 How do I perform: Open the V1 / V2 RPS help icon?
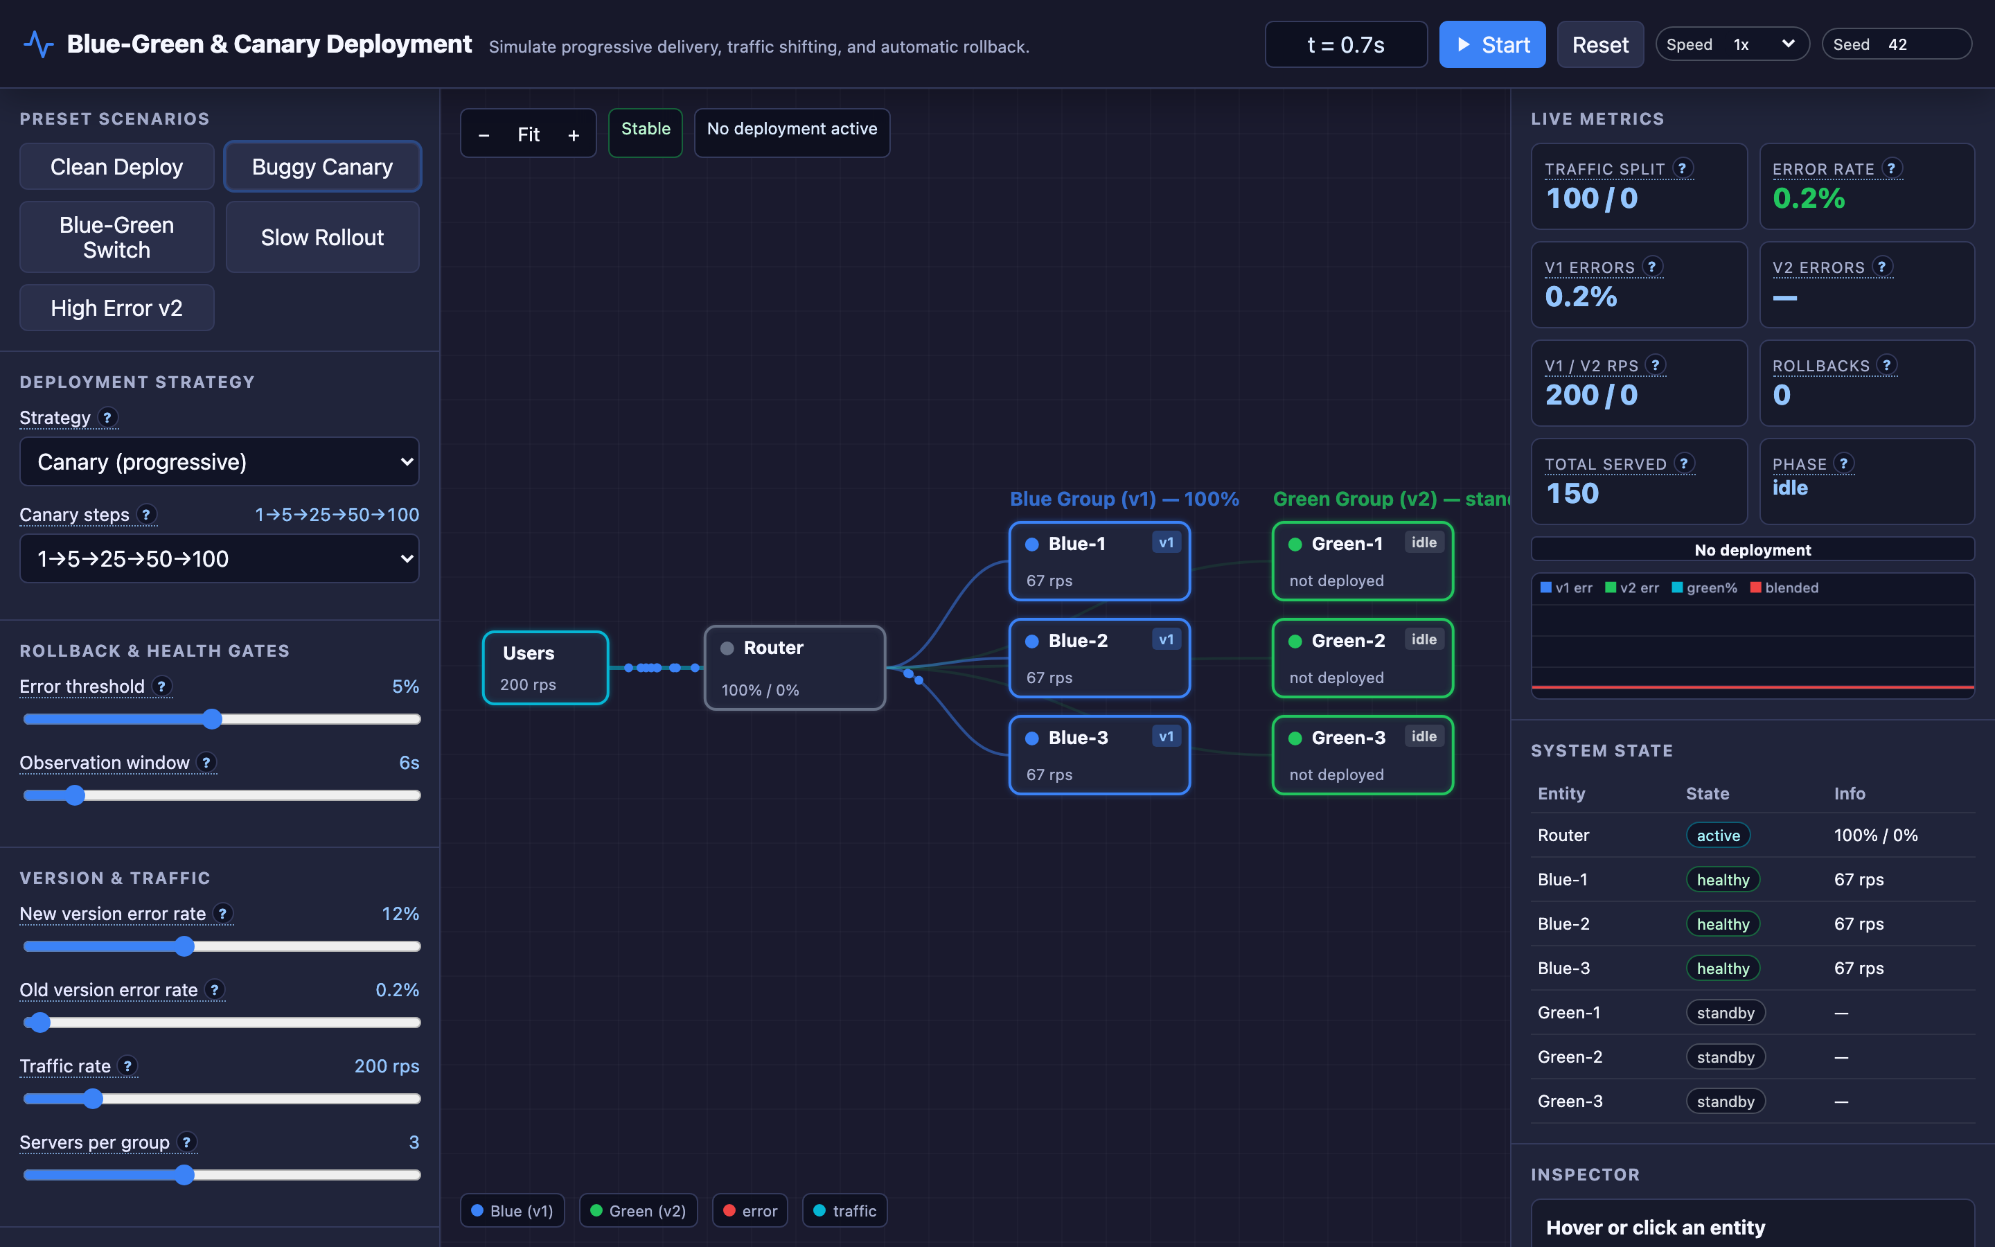(1656, 364)
